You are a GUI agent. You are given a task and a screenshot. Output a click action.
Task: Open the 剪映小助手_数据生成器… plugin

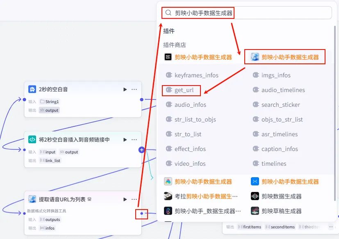(202, 211)
